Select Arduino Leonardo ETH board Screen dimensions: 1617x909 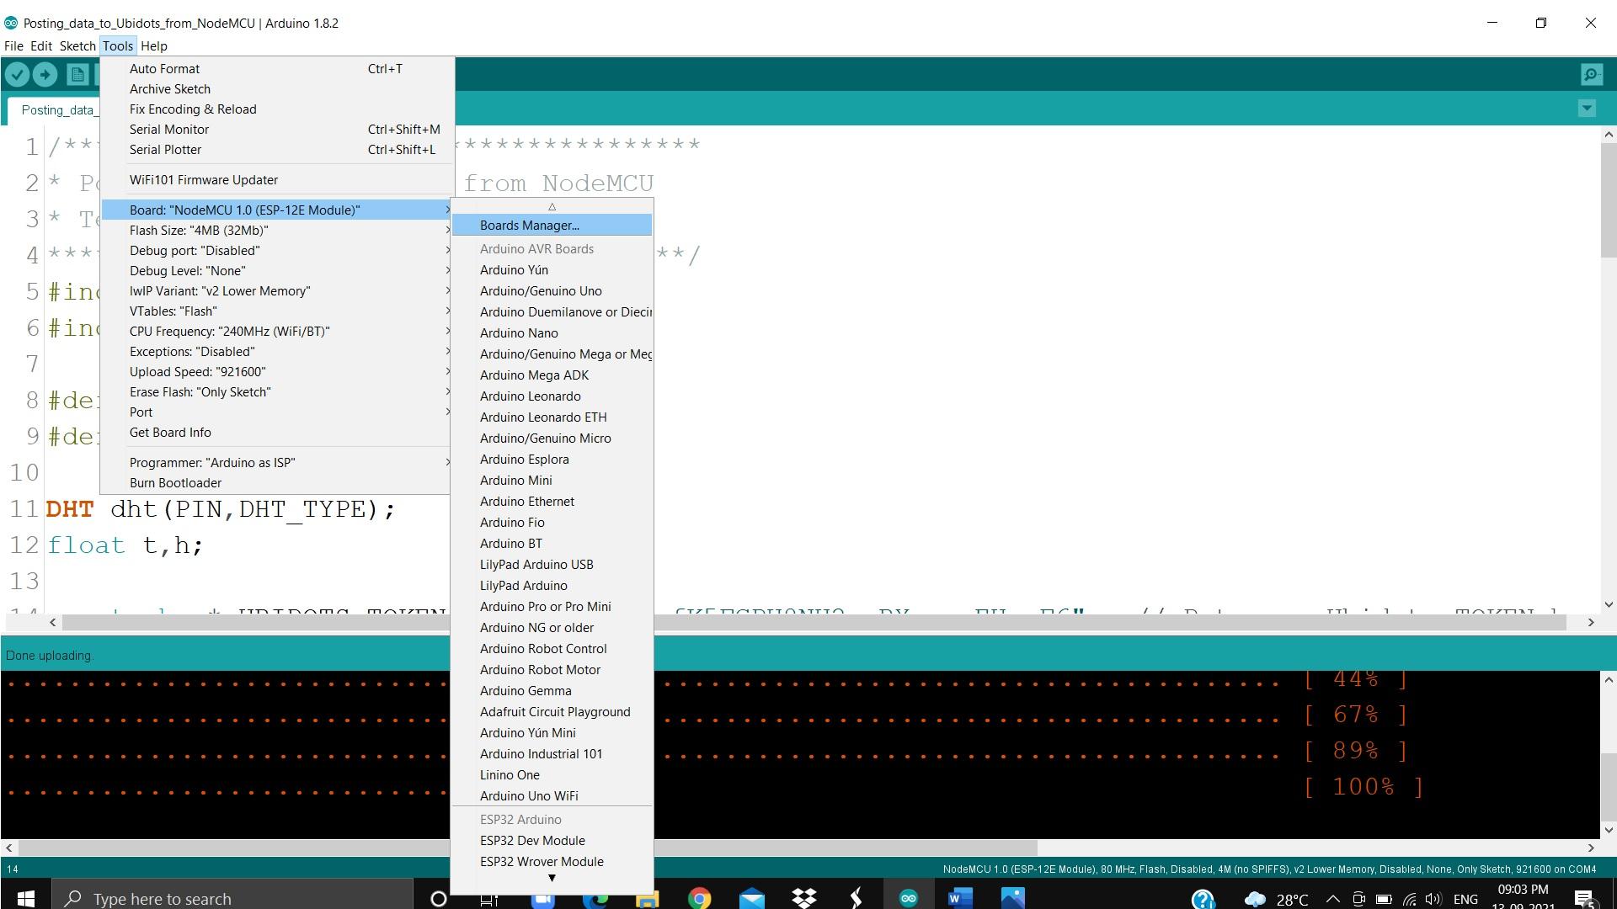(552, 417)
